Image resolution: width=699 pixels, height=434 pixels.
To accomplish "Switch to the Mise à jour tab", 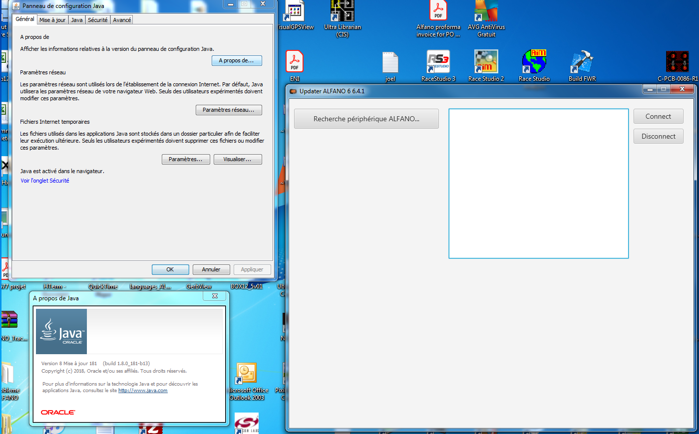I will point(52,20).
